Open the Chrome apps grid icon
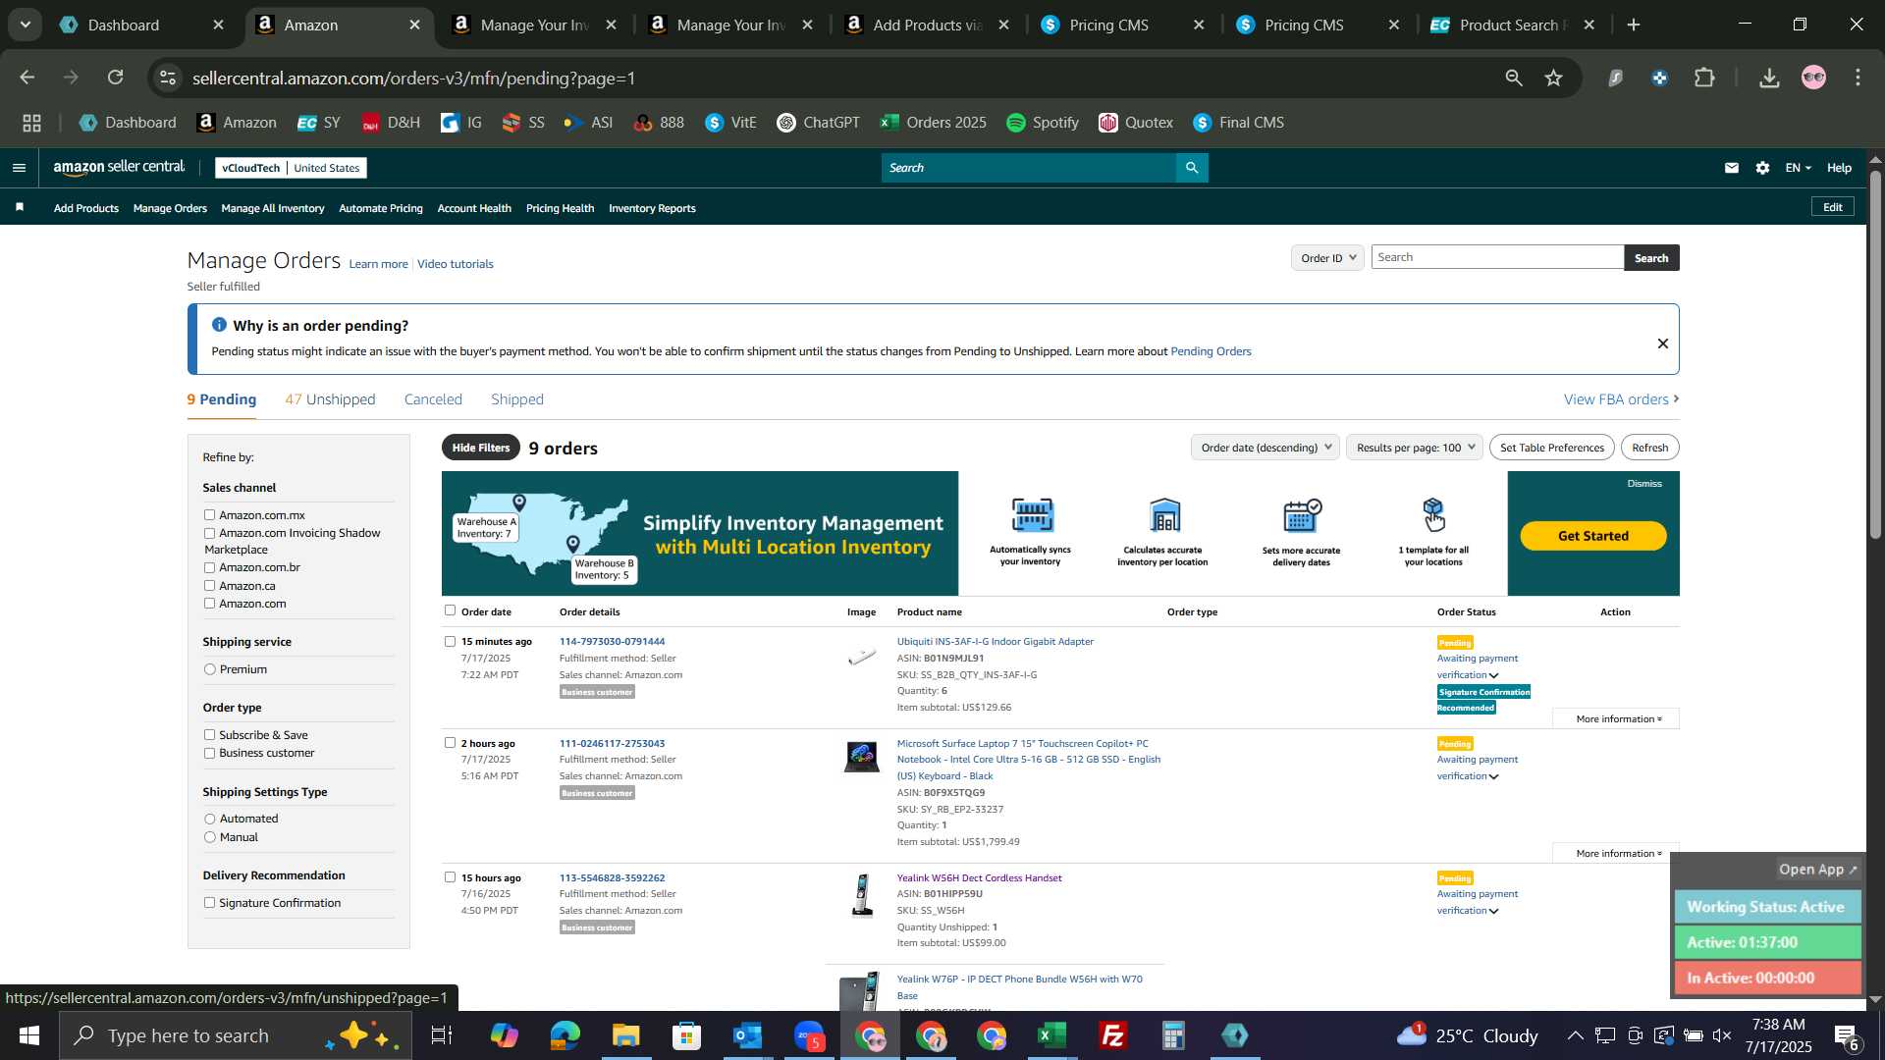The height and width of the screenshot is (1060, 1885). pos(31,123)
